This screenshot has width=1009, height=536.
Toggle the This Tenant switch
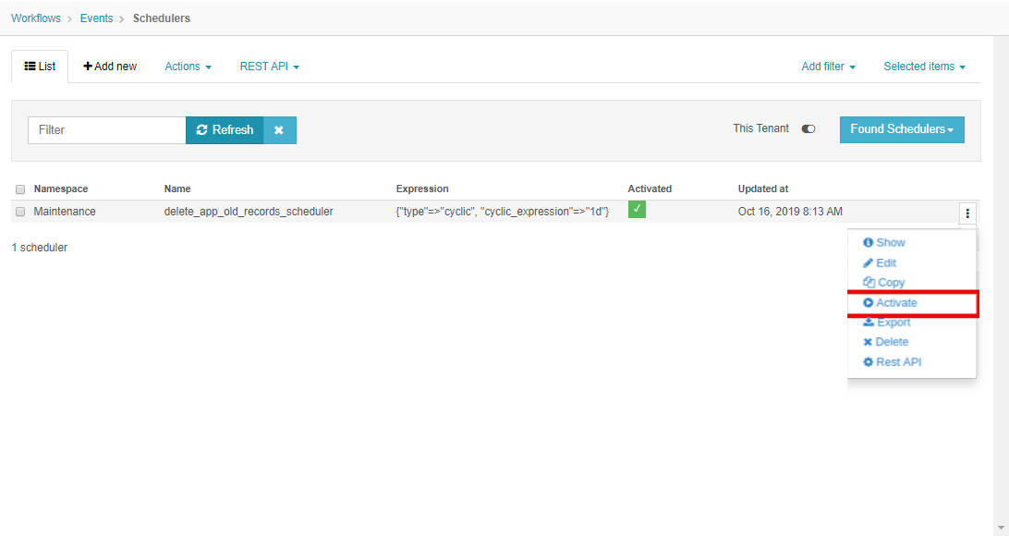pos(808,128)
